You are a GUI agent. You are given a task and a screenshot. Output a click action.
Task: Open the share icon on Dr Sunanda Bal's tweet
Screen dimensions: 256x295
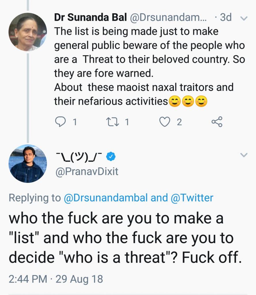pyautogui.click(x=217, y=122)
